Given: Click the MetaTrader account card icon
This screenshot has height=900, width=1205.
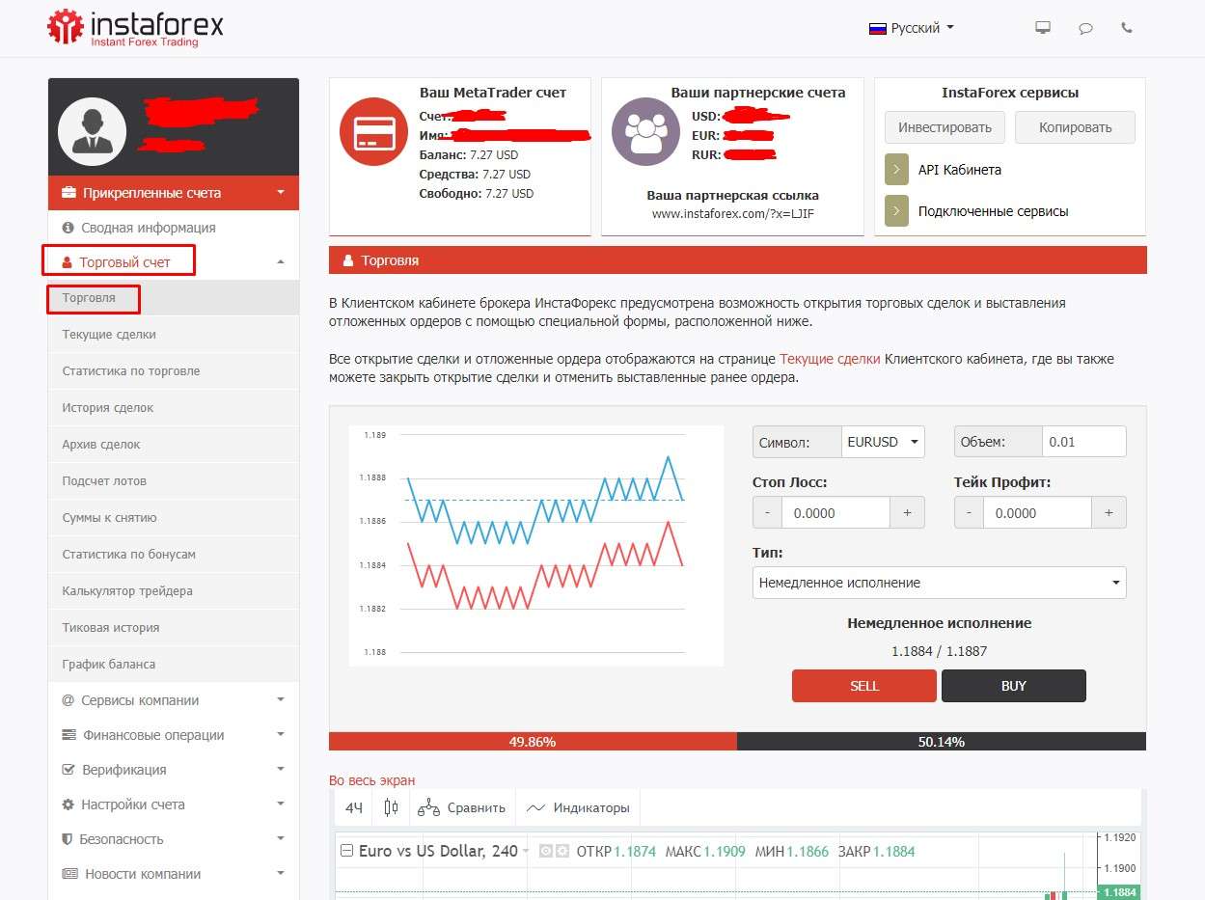Looking at the screenshot, I should 373,132.
